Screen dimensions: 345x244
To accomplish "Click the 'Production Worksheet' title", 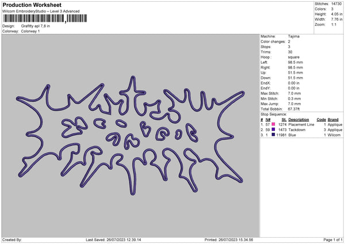I will (32, 5).
